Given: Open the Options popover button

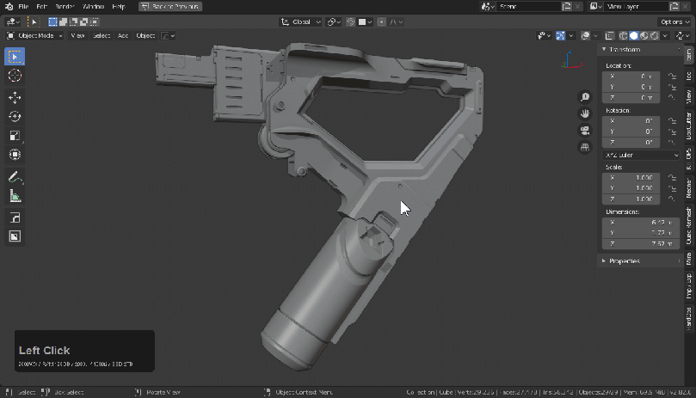Looking at the screenshot, I should pos(674,21).
